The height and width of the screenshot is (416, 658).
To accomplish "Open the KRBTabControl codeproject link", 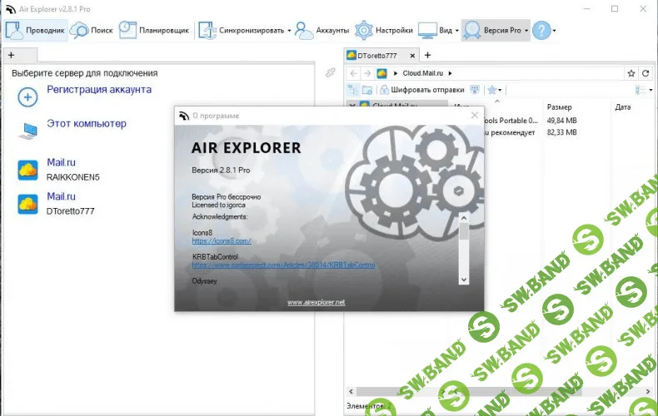I will coord(283,265).
